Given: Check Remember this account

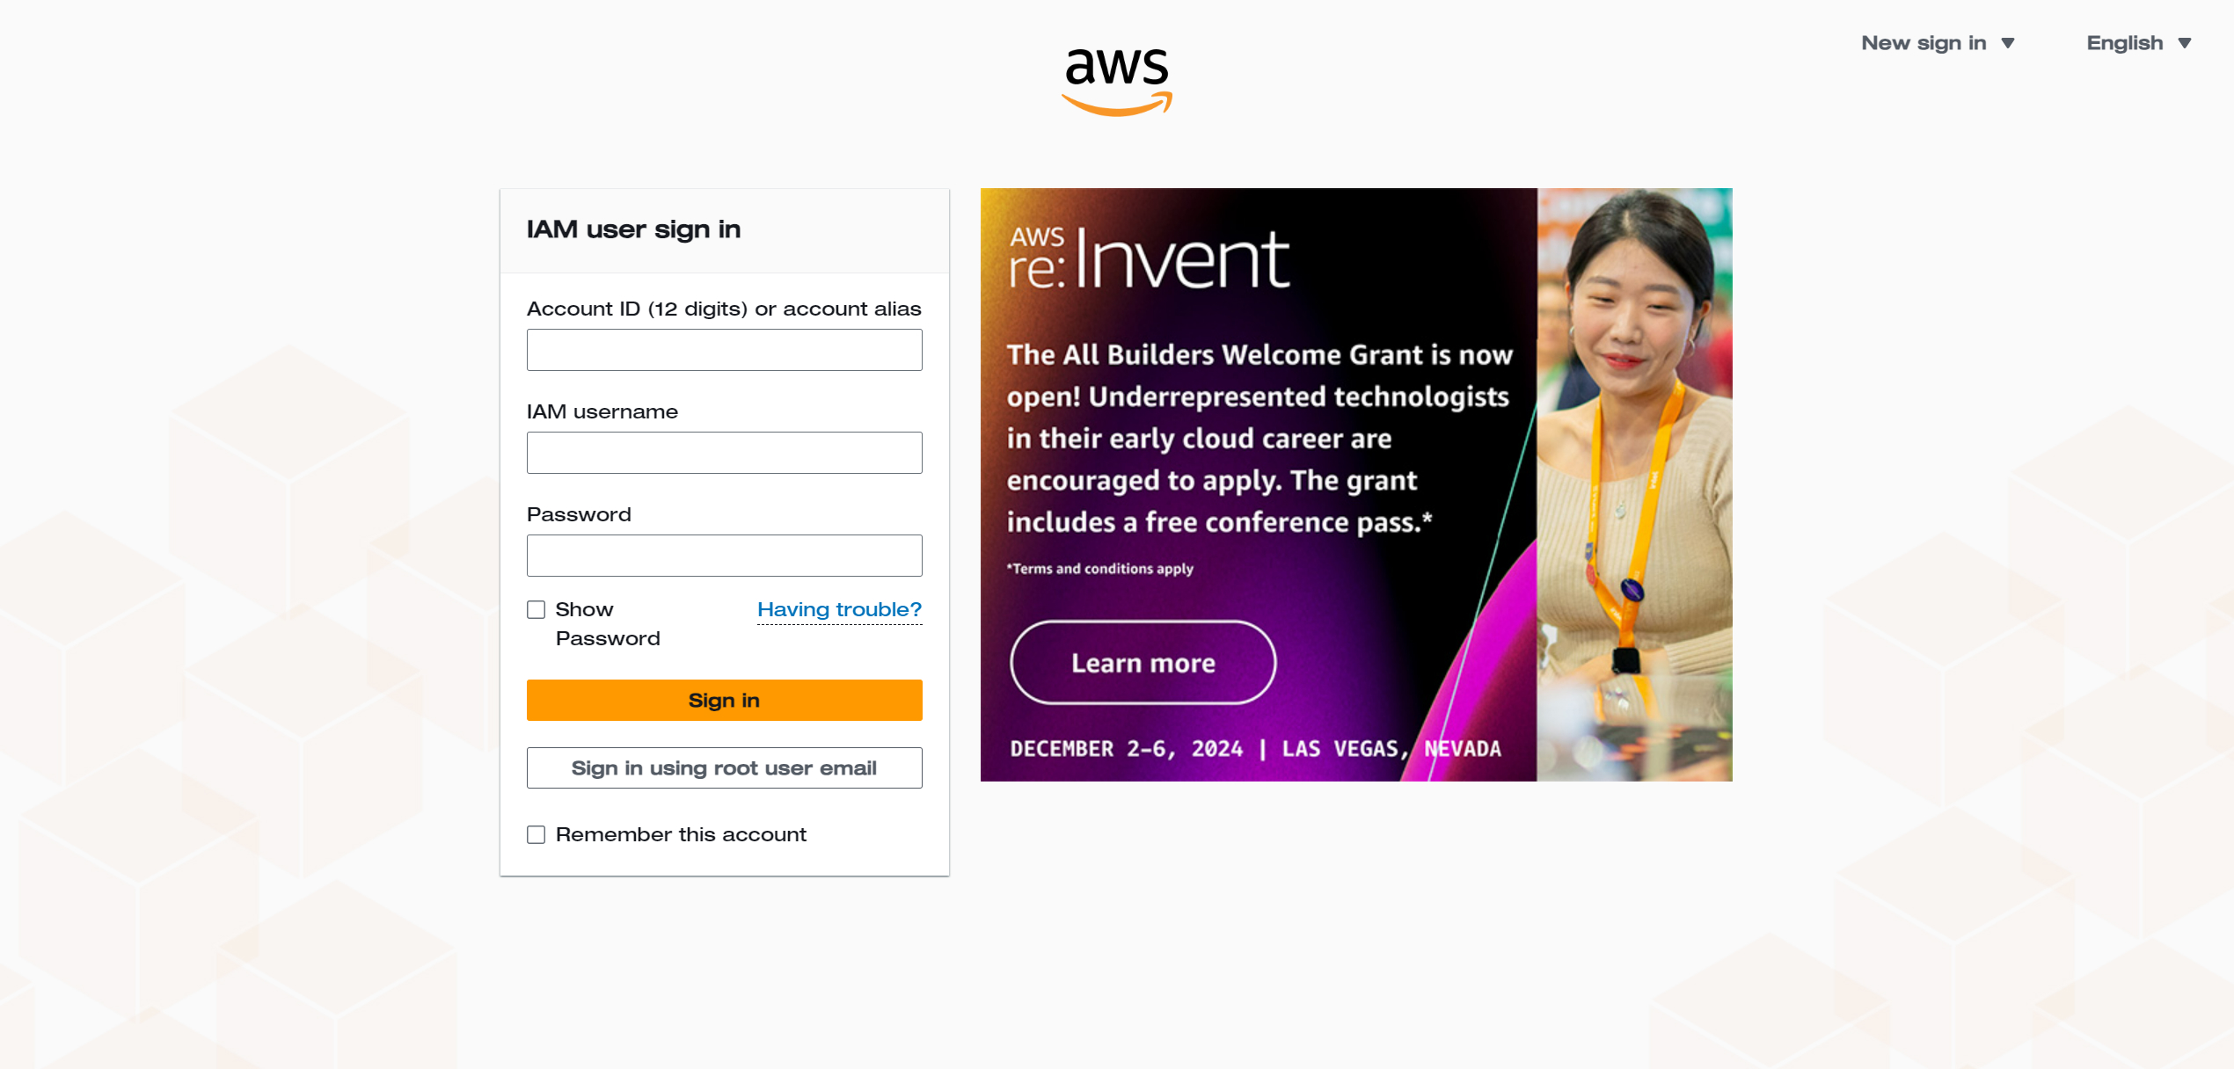Looking at the screenshot, I should pos(536,834).
